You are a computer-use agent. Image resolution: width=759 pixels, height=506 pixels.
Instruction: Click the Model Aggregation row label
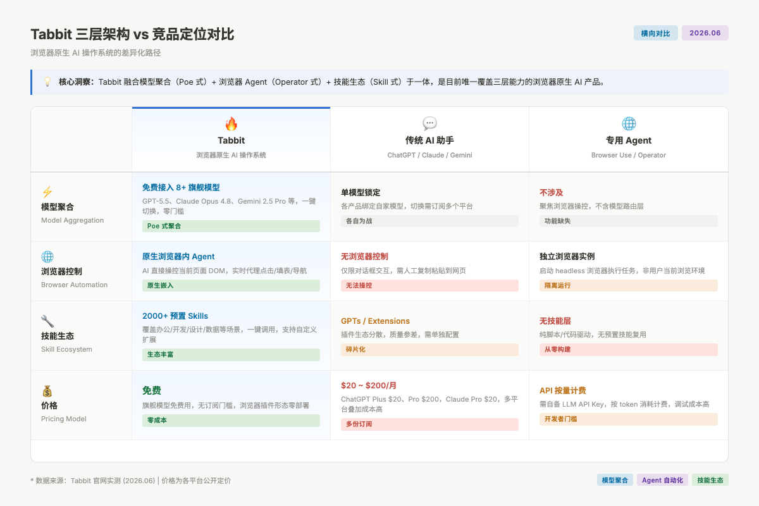[73, 221]
